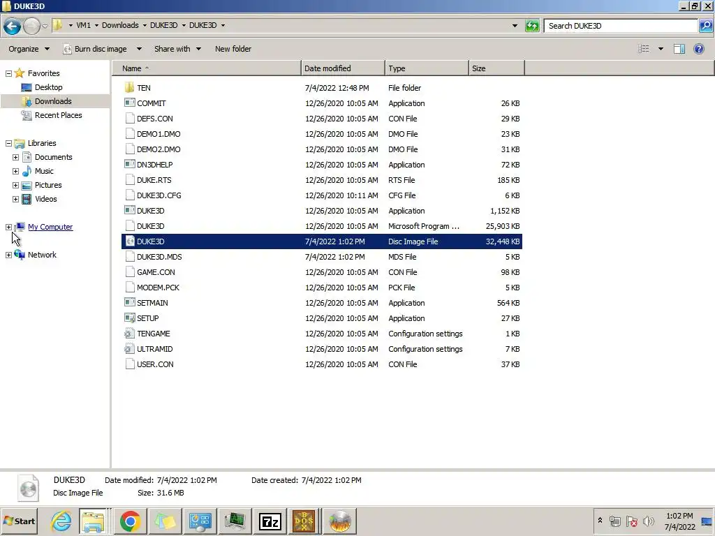
Task: Sort by the Size column header
Action: tap(496, 68)
